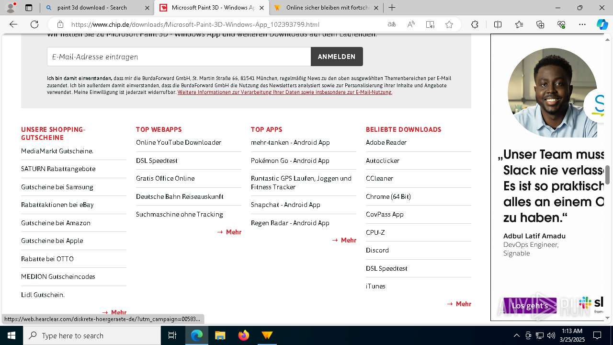Viewport: 613px width, 345px height.
Task: Open Settings and more menu
Action: tap(582, 24)
